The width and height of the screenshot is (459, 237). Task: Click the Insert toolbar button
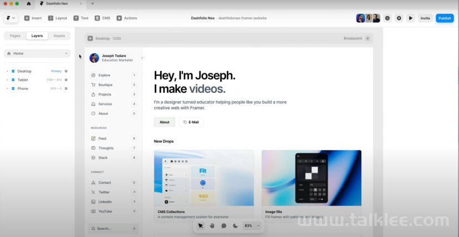coord(33,18)
